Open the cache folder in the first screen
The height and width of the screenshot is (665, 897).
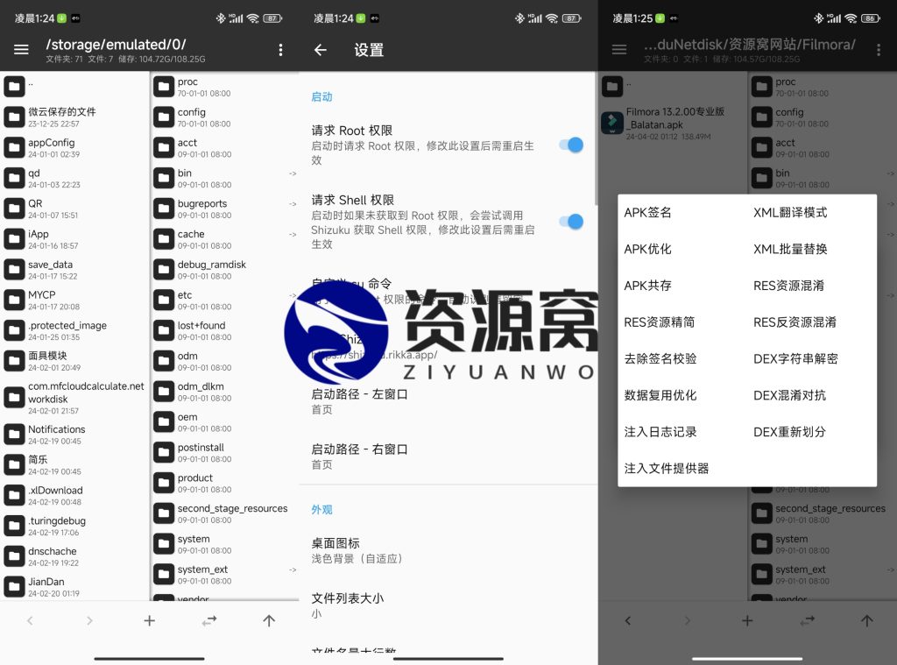[x=225, y=238]
